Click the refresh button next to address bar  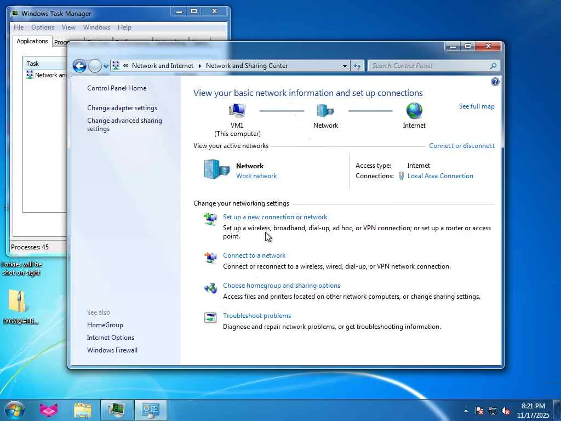pyautogui.click(x=357, y=66)
